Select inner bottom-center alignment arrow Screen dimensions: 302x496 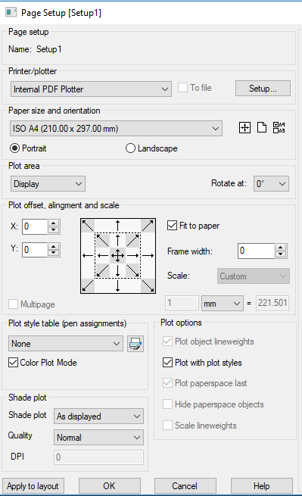click(117, 271)
